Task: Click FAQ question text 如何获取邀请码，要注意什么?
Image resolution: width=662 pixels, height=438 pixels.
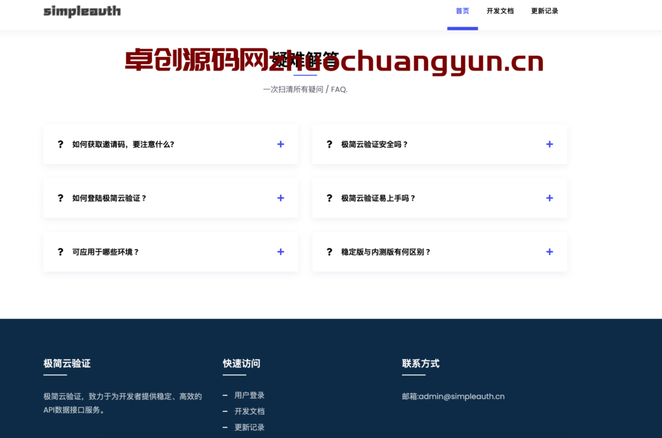Action: pyautogui.click(x=123, y=144)
